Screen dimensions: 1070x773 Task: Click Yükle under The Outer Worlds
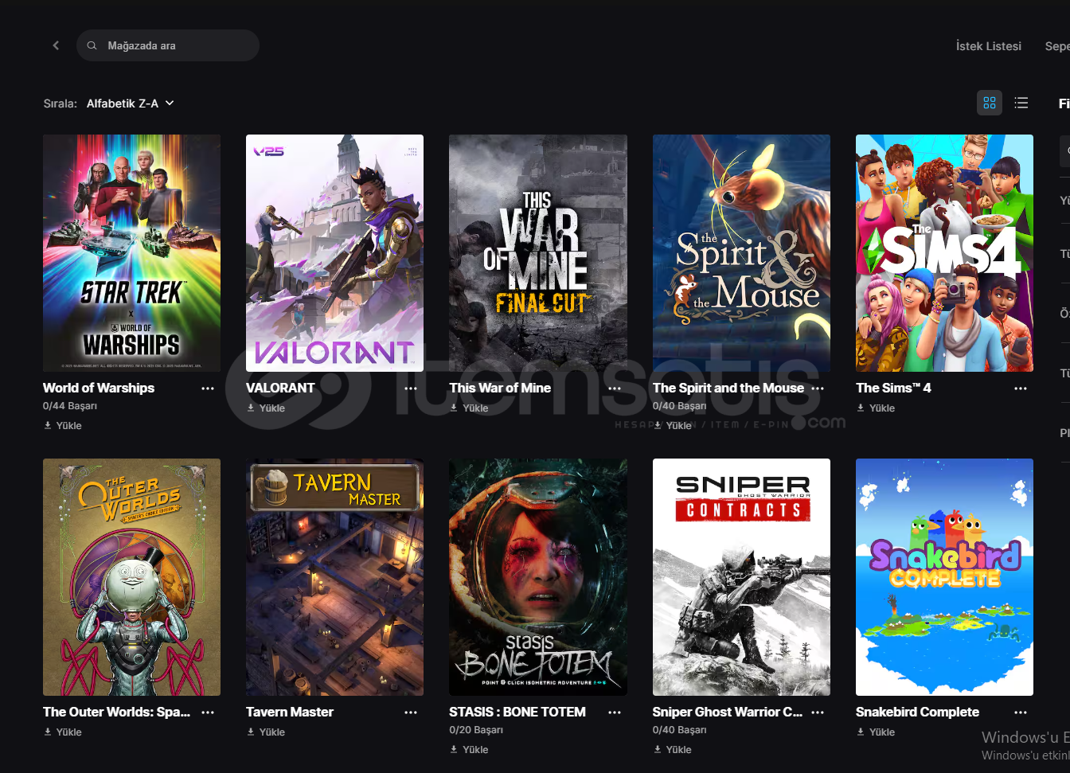coord(63,732)
